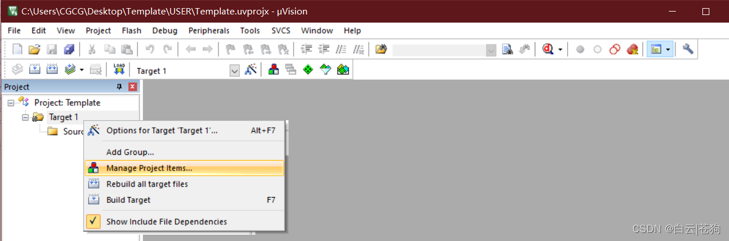
Task: Open the Project menu
Action: click(98, 31)
